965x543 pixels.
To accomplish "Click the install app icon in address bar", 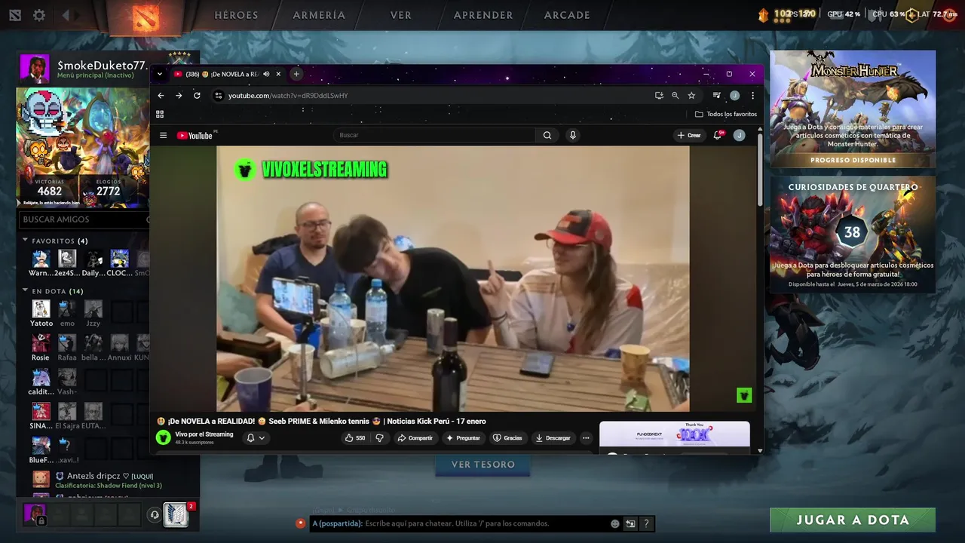I will (x=659, y=96).
